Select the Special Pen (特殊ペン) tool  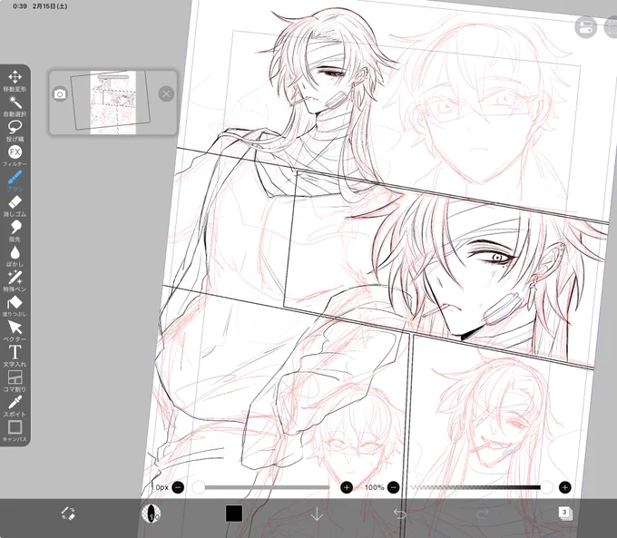pyautogui.click(x=15, y=281)
